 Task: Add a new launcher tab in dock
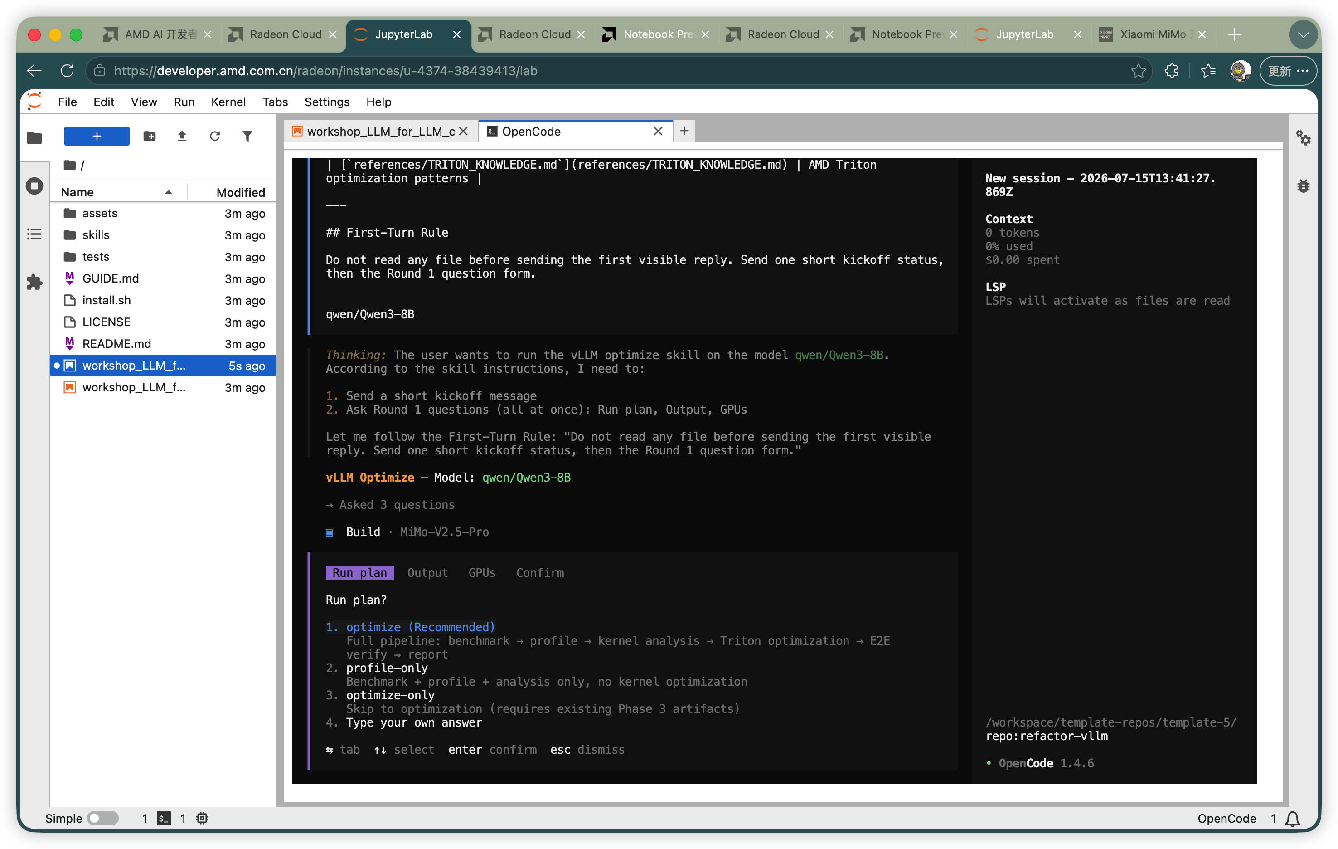(684, 131)
